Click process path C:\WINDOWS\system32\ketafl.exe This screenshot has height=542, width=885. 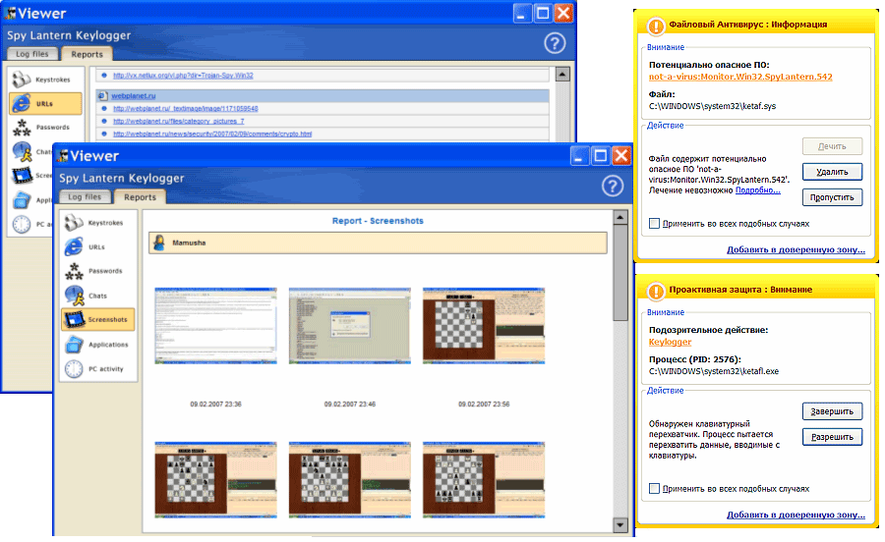coord(714,371)
